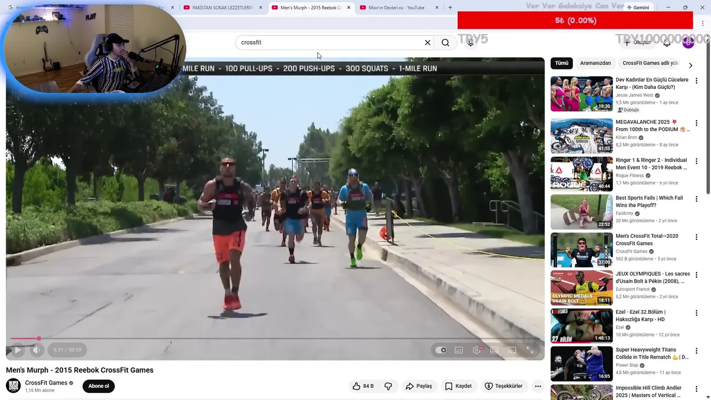This screenshot has width=711, height=400.
Task: Select the Aramanızdan filter chip
Action: [x=595, y=63]
